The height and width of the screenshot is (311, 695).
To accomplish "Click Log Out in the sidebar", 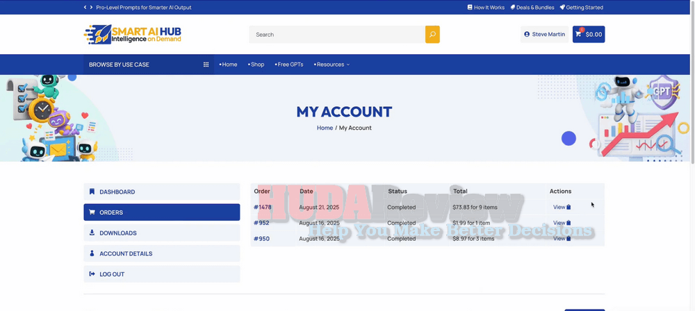I will click(162, 274).
